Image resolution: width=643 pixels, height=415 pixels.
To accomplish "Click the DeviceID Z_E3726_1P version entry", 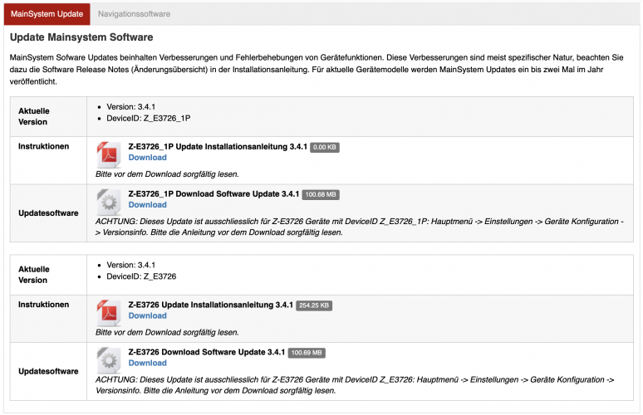I will (148, 118).
